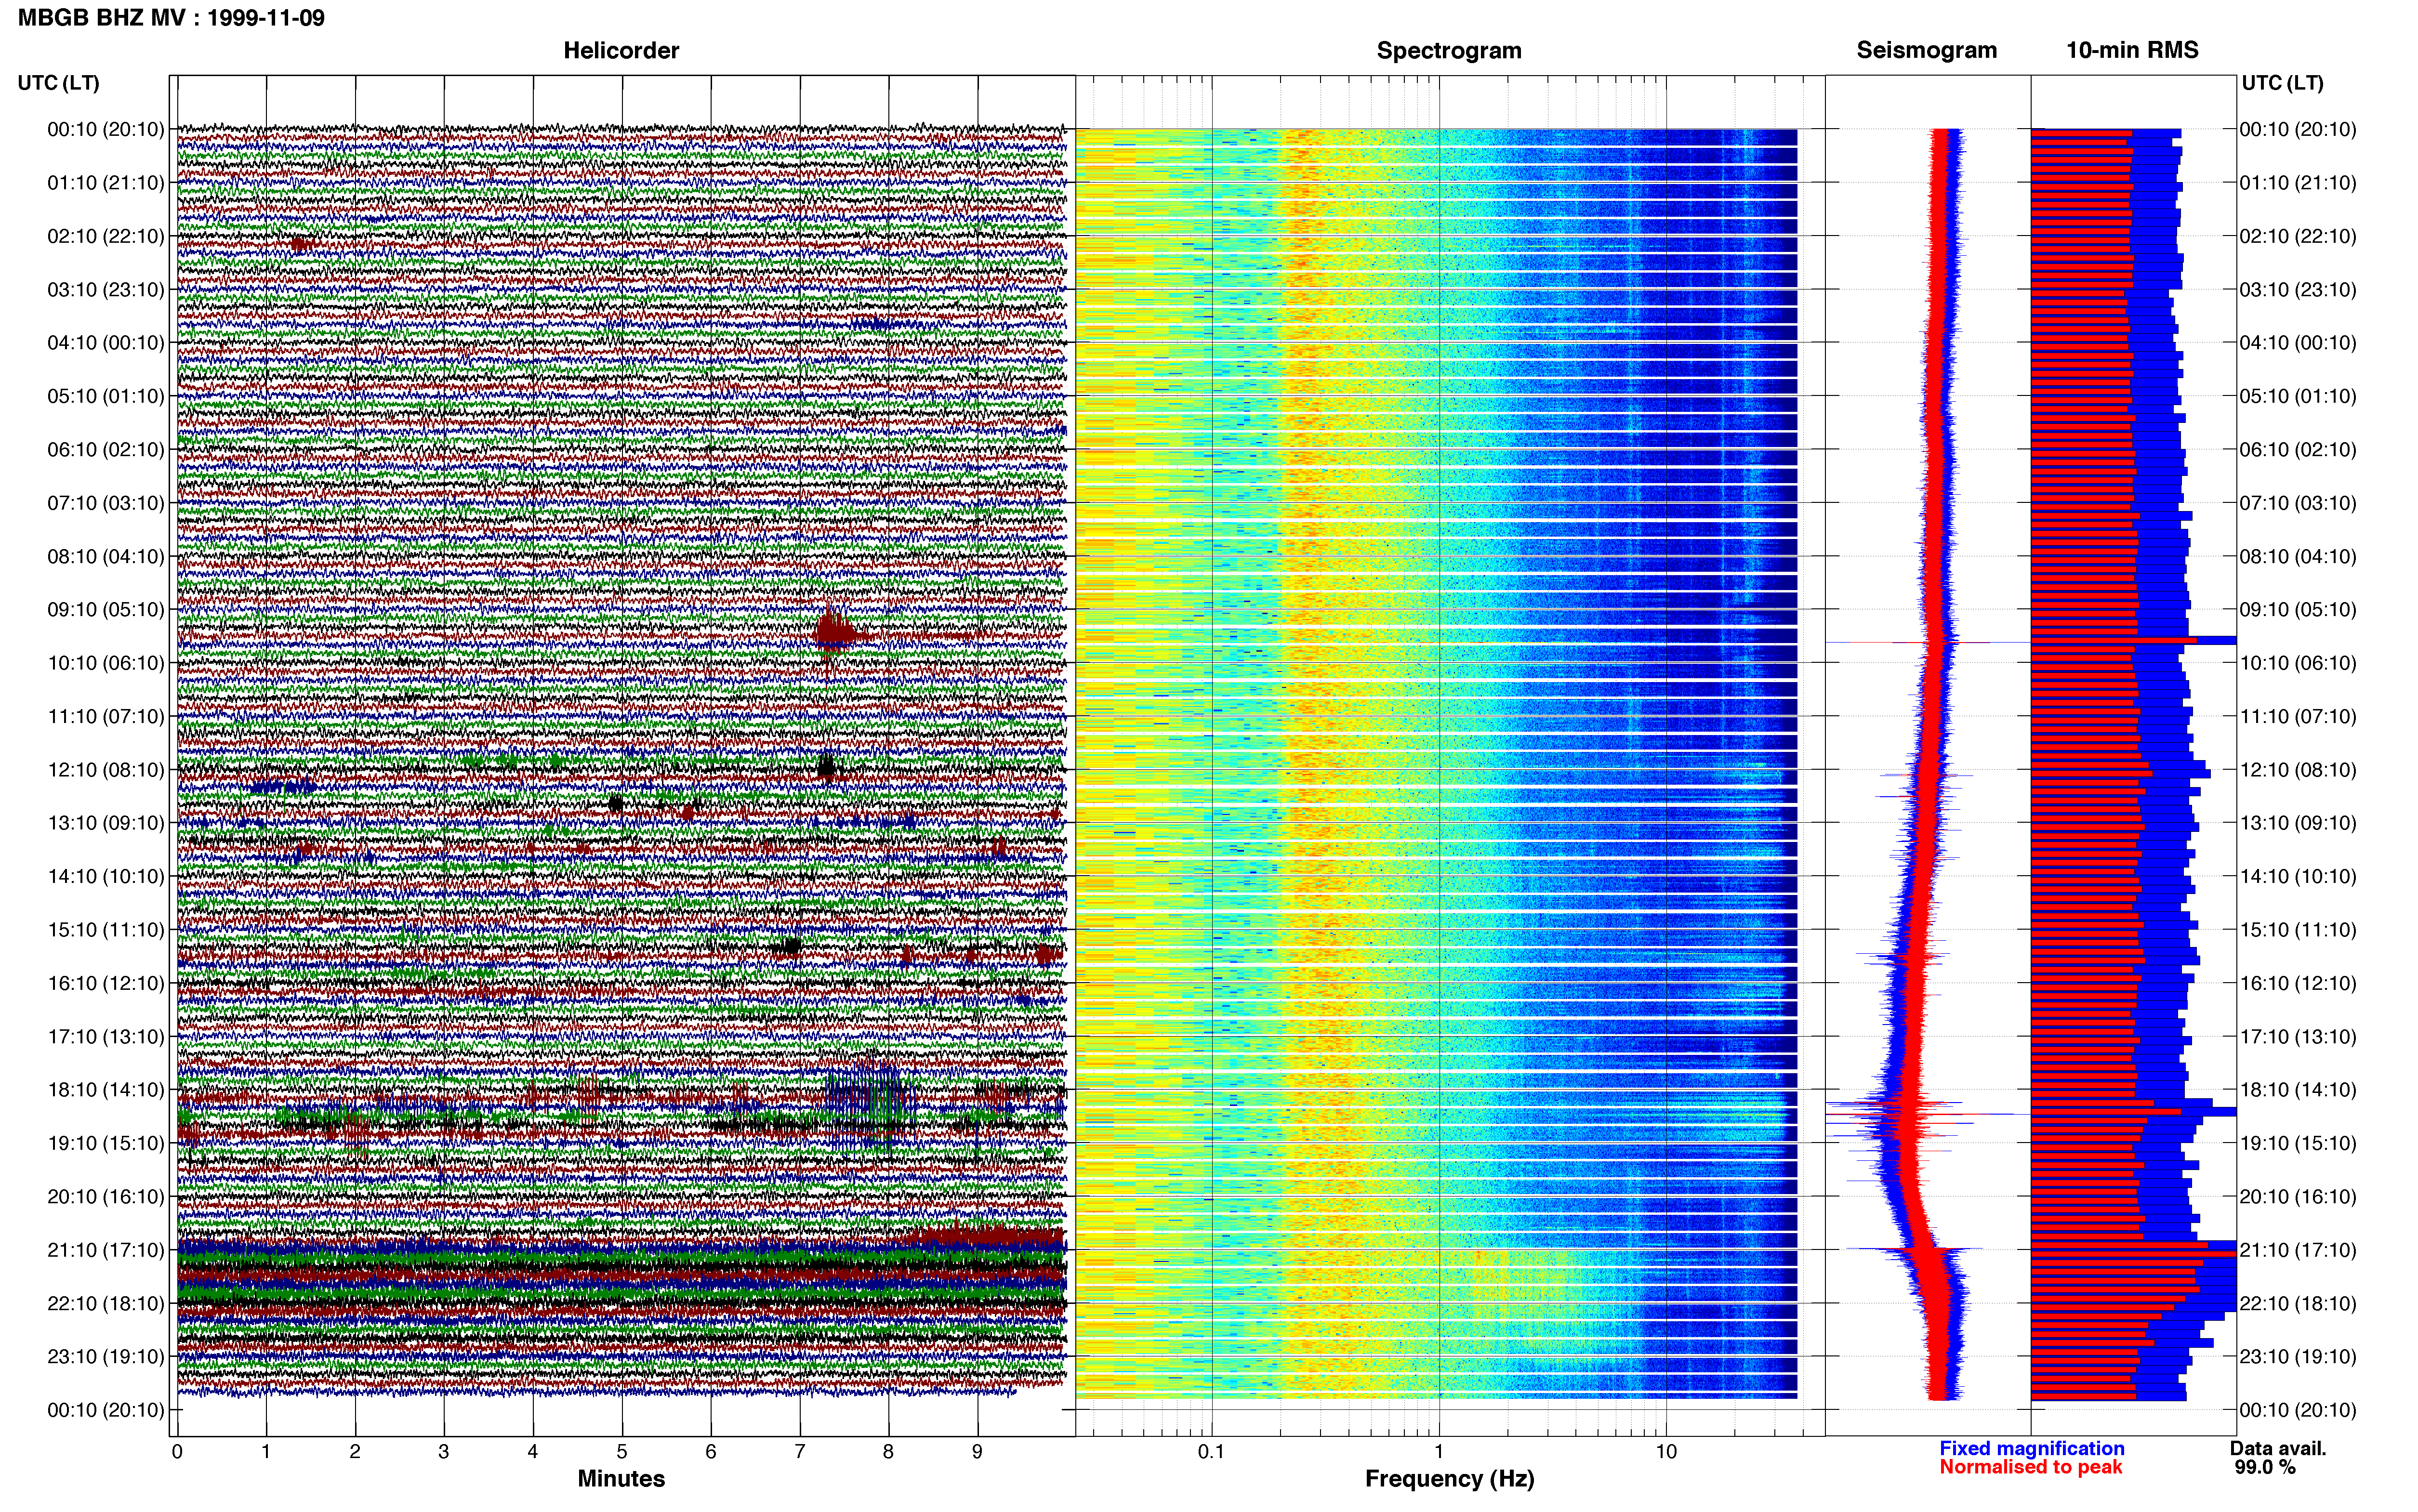2418x1512 pixels.
Task: Select the red "Normalised to peak" legend text
Action: 2031,1467
